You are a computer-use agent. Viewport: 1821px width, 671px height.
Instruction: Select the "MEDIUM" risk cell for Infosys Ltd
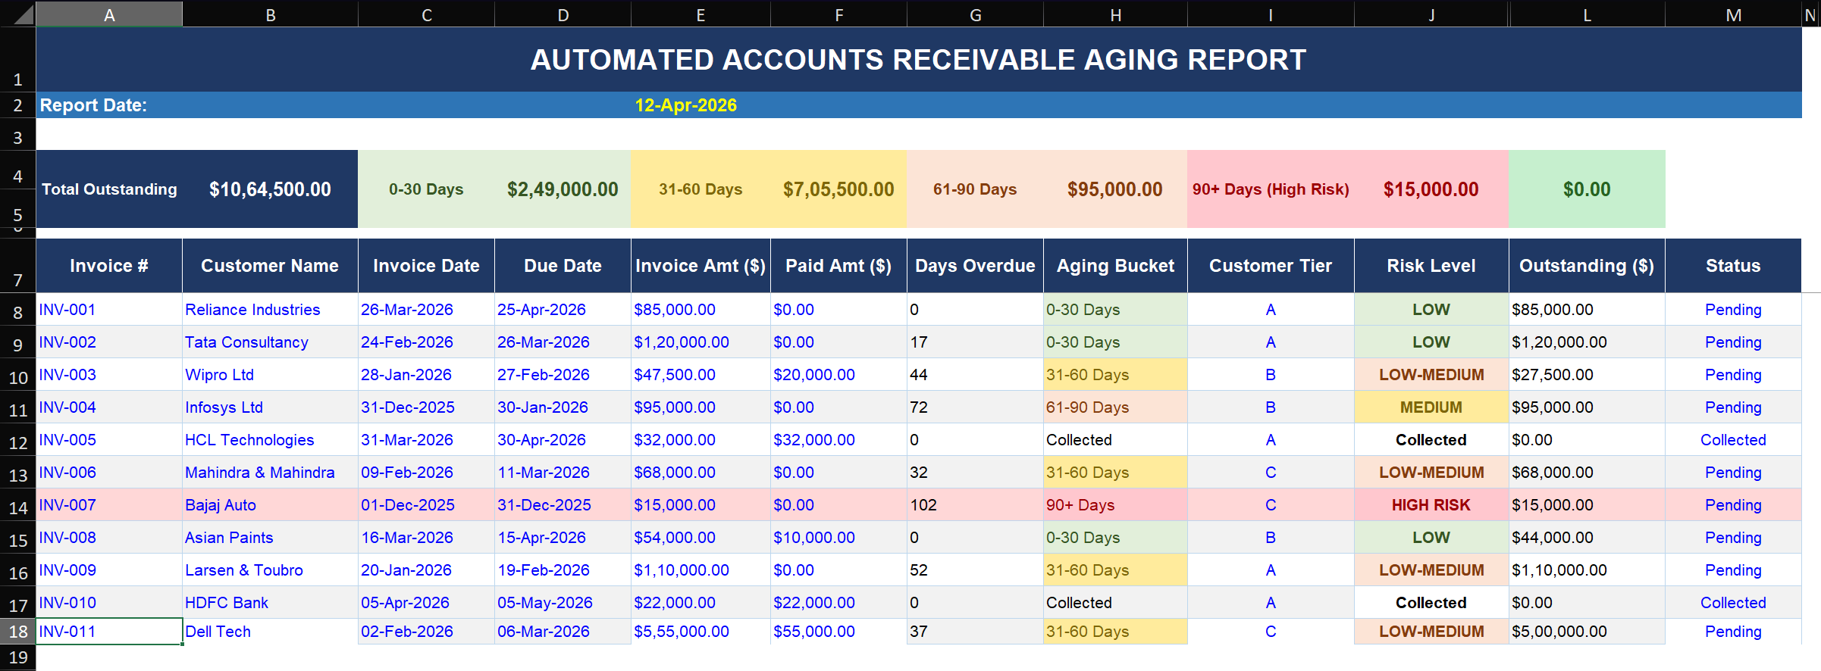point(1431,407)
